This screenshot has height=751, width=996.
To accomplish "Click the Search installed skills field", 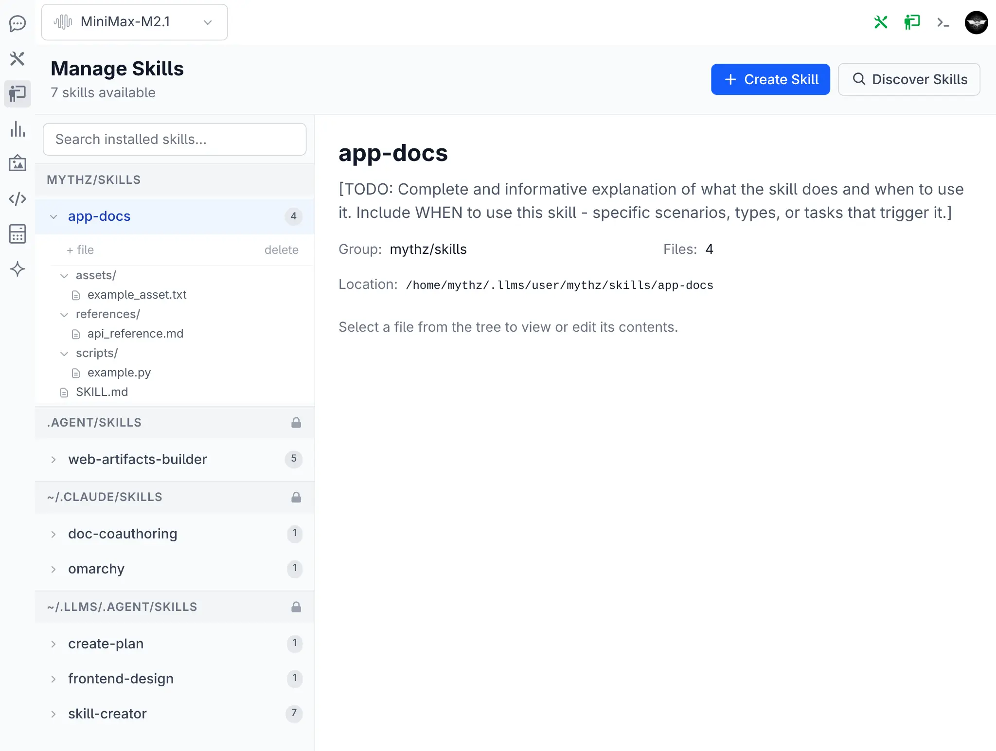I will point(175,140).
